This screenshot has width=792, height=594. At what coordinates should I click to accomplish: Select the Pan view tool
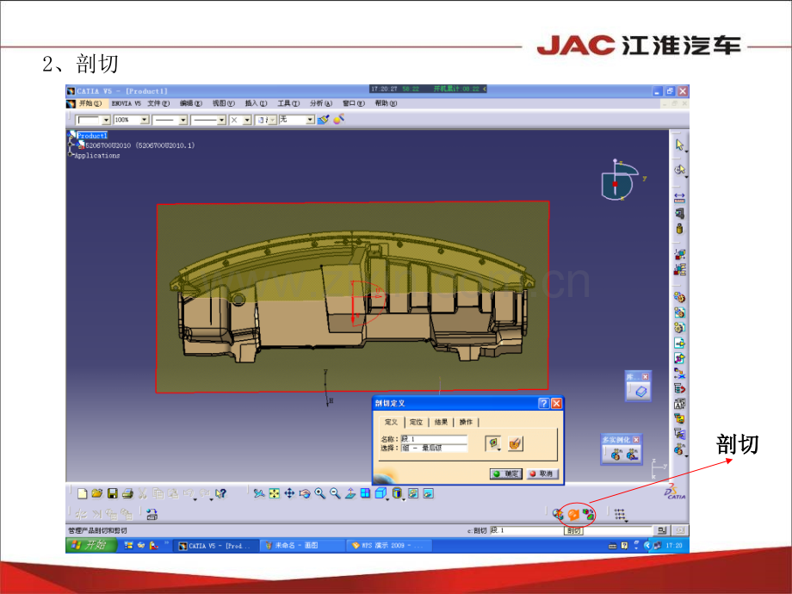click(289, 493)
